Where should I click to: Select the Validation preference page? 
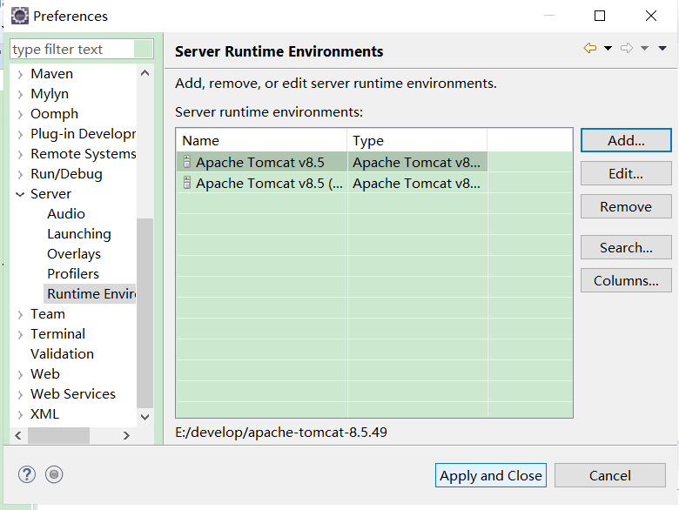[x=62, y=353]
